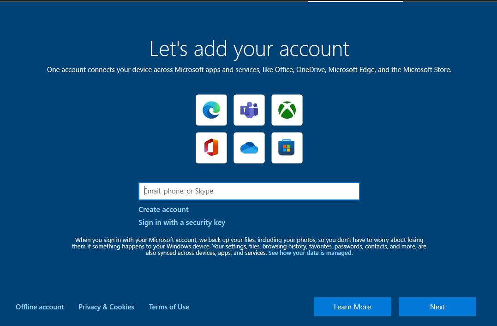Open the Create account link

point(163,209)
